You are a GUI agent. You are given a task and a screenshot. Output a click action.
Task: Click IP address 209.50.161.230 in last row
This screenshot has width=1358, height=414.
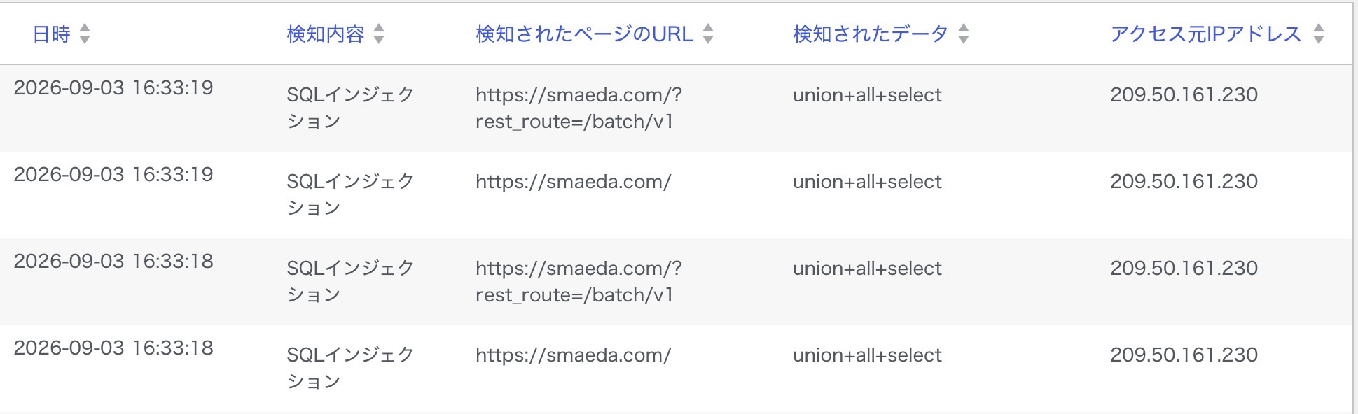pyautogui.click(x=1184, y=355)
